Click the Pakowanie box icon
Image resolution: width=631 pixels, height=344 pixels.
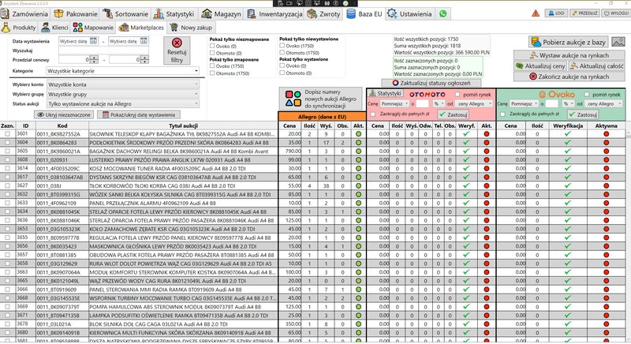[x=58, y=13]
